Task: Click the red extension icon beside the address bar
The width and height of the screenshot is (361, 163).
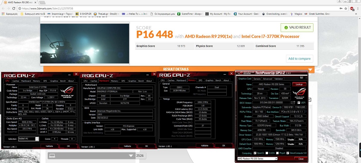Action: coord(352,8)
